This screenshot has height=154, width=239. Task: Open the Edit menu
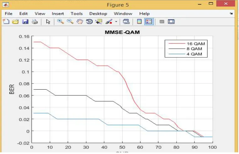coord(24,14)
